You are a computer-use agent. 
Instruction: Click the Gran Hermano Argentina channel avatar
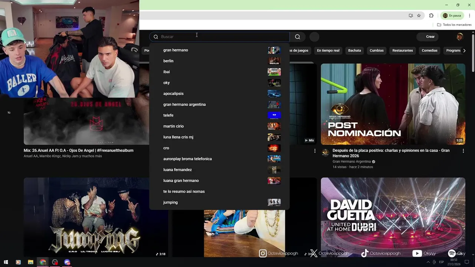325,152
